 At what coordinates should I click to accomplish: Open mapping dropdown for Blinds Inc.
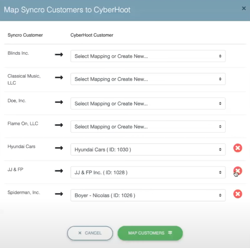click(x=148, y=56)
